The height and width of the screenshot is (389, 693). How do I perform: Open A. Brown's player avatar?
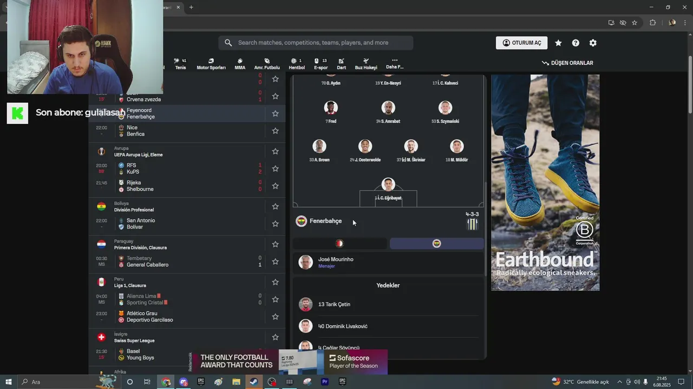click(x=319, y=146)
